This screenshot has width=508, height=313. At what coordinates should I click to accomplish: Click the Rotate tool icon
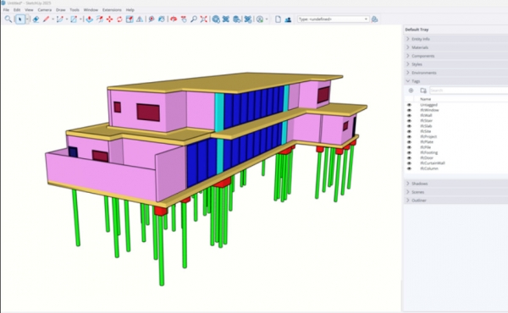tap(119, 19)
